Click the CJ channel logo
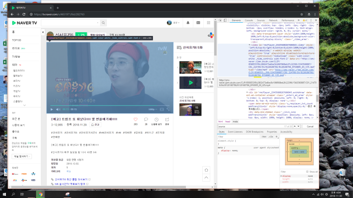Screen dimensions: 353x198 point(211,35)
